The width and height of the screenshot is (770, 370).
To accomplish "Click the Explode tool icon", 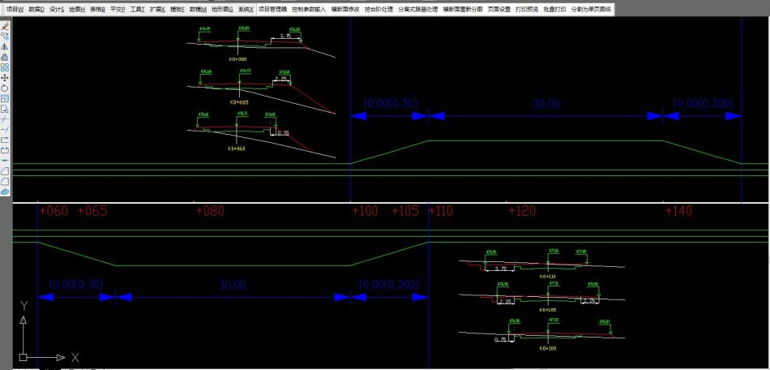I will tap(5, 192).
